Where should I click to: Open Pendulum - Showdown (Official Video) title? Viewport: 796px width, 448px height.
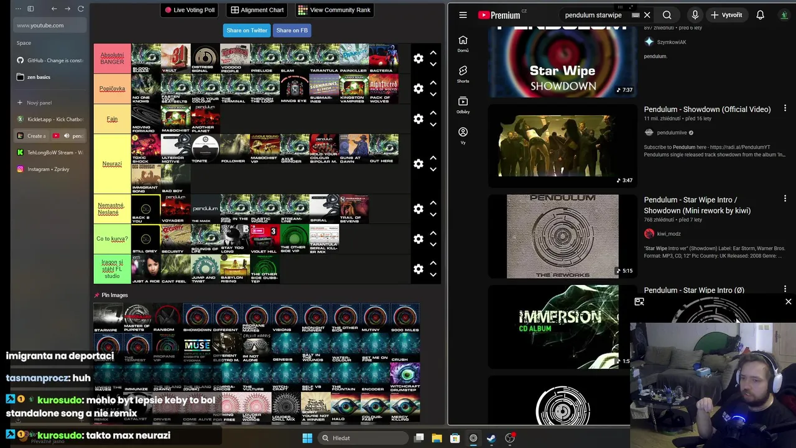707,110
